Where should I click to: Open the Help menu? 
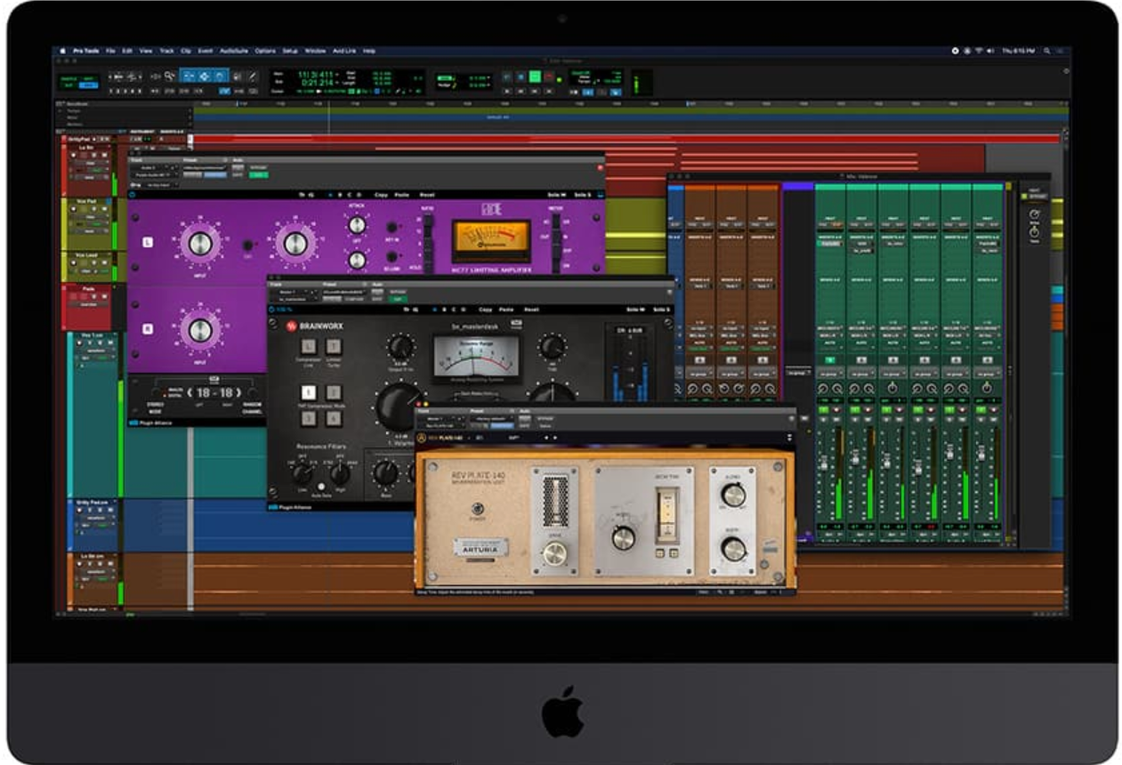(369, 51)
